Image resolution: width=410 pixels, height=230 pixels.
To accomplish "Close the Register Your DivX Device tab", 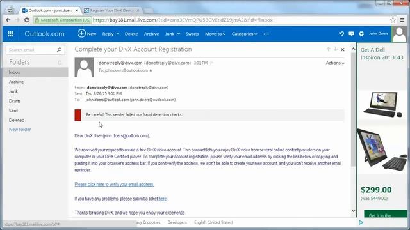I will (x=138, y=10).
